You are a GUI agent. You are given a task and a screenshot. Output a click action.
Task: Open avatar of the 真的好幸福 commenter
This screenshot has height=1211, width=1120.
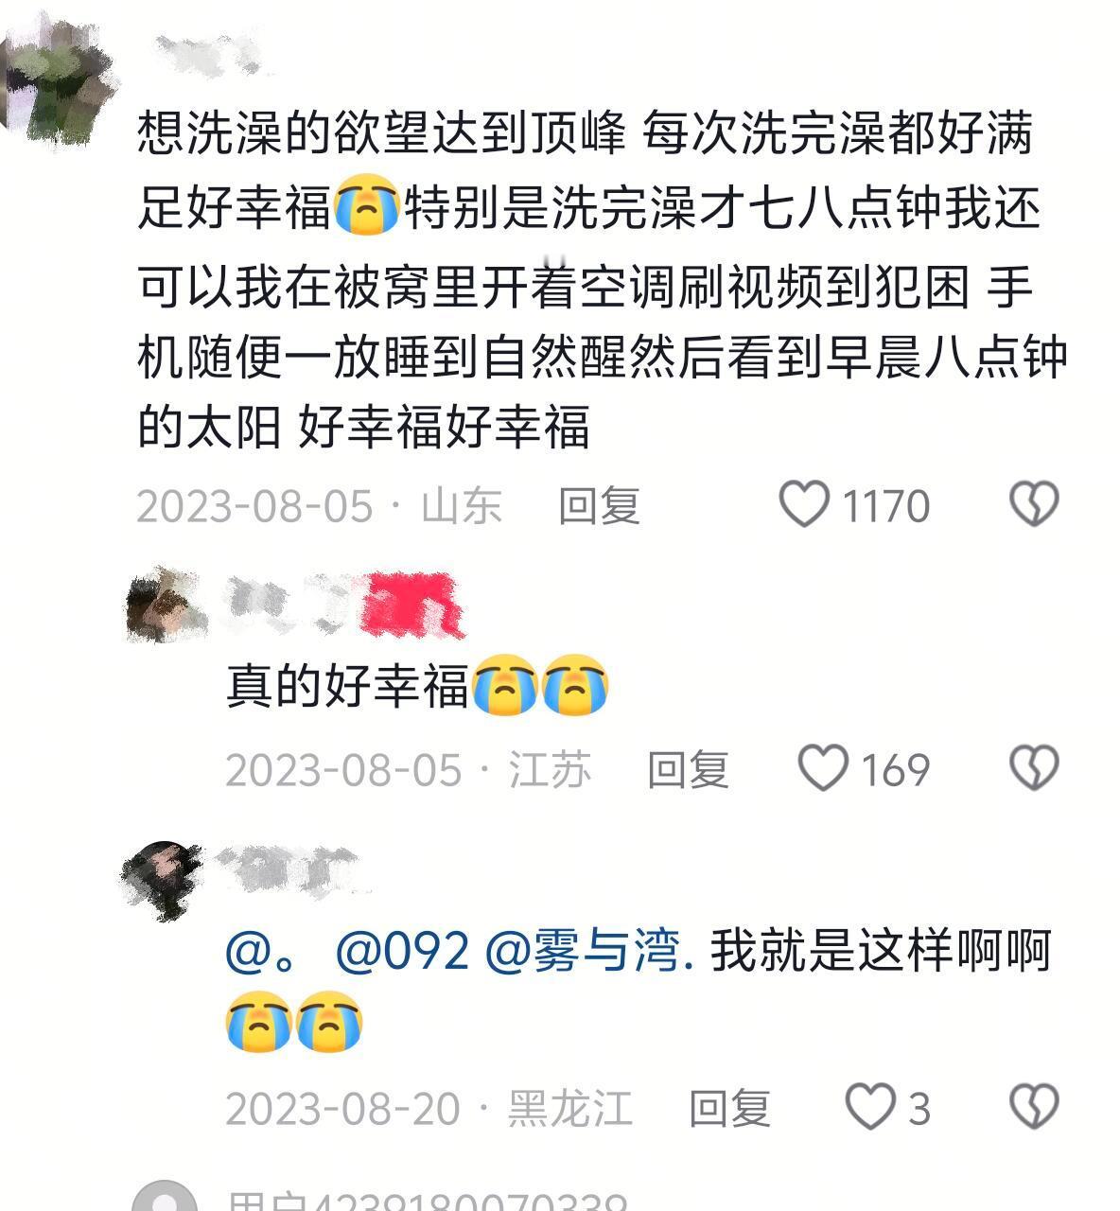coord(167,605)
